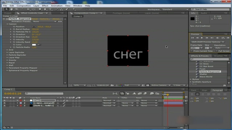Step to previous frame in Preview
The width and height of the screenshot is (232, 130).
pos(197,38)
